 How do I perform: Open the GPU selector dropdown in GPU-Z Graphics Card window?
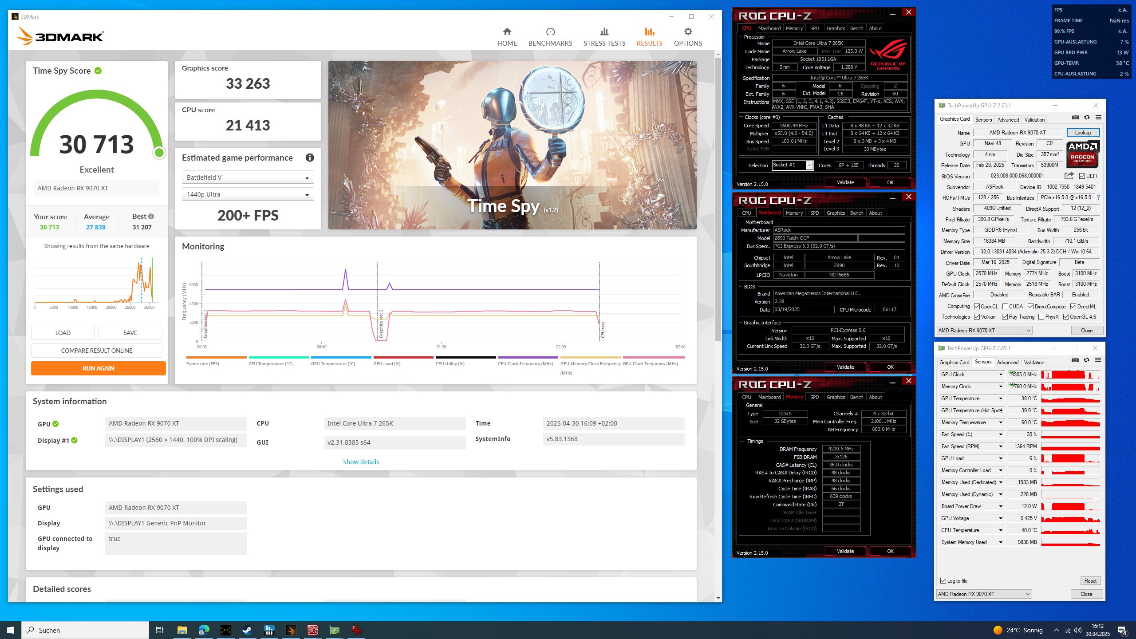click(984, 331)
